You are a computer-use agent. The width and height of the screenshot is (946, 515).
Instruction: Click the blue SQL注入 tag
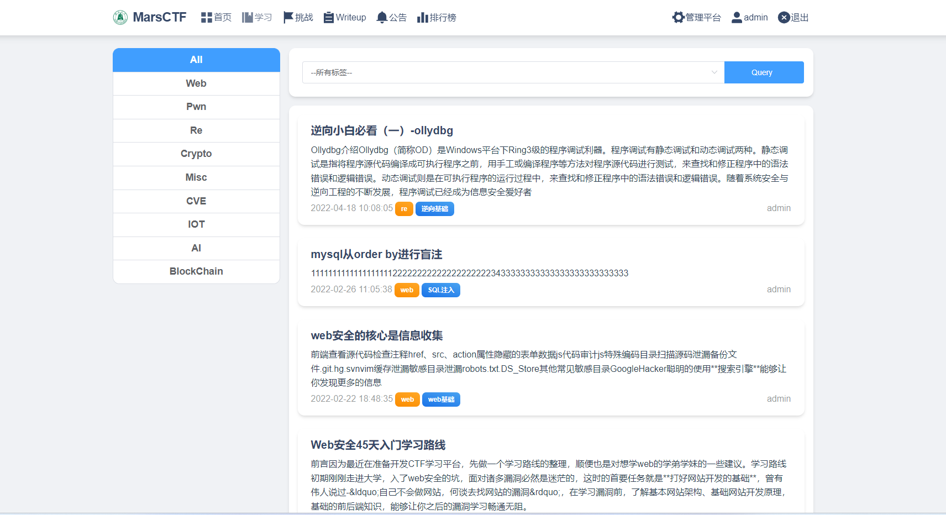click(x=441, y=290)
